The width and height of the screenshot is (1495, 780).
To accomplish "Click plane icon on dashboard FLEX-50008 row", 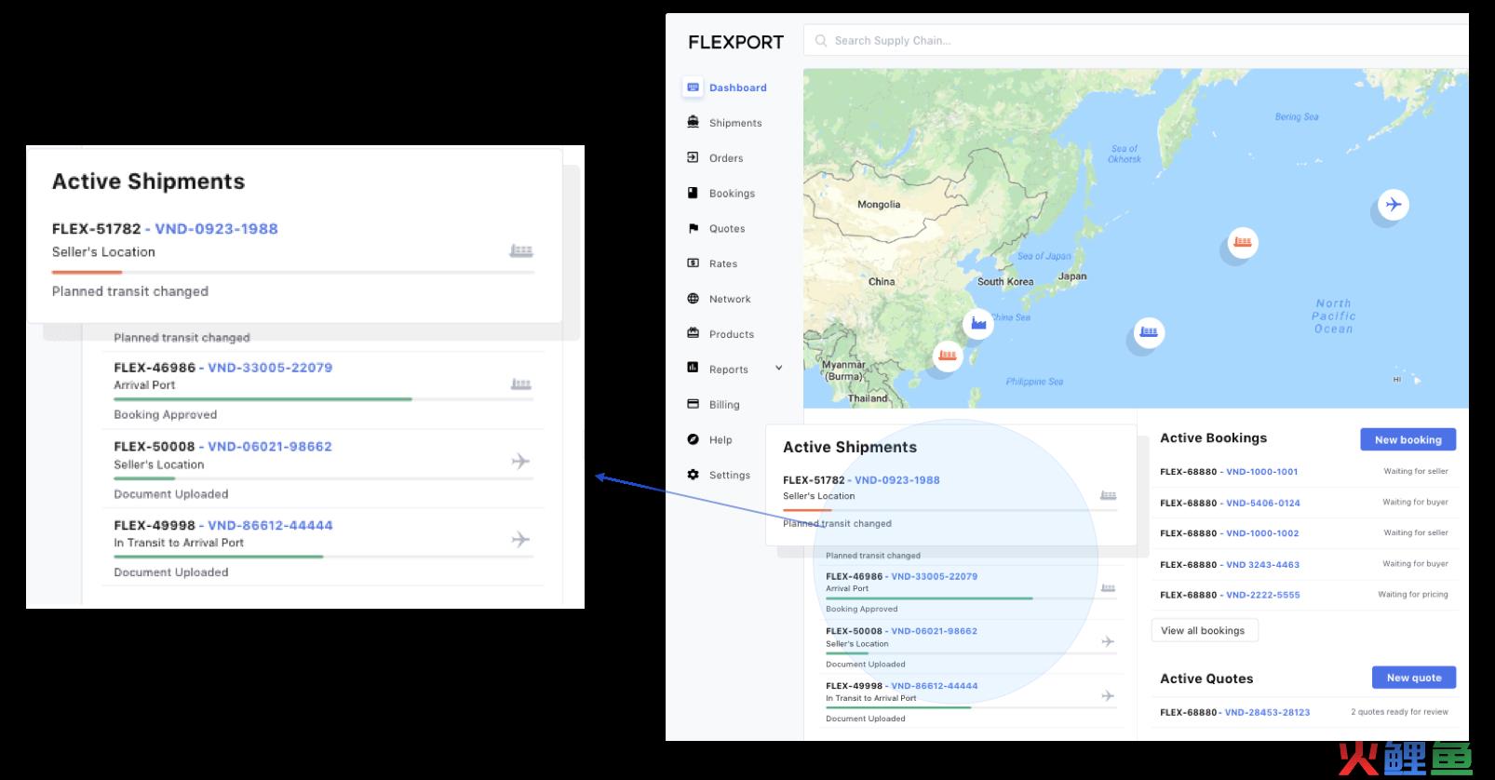I will 1108,641.
